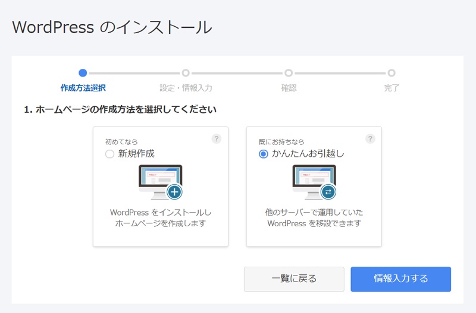Click step circle above 確認

click(x=289, y=73)
